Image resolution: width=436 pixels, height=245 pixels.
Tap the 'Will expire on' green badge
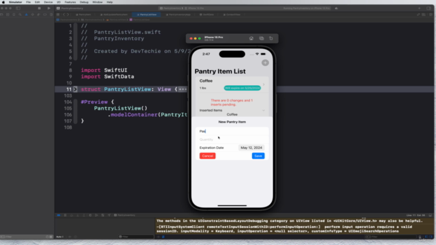(243, 88)
